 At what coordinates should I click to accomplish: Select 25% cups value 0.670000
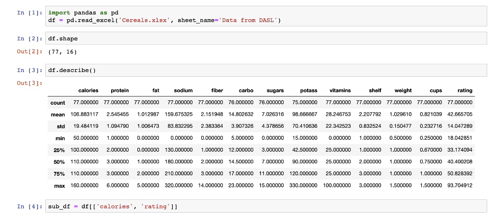point(430,150)
